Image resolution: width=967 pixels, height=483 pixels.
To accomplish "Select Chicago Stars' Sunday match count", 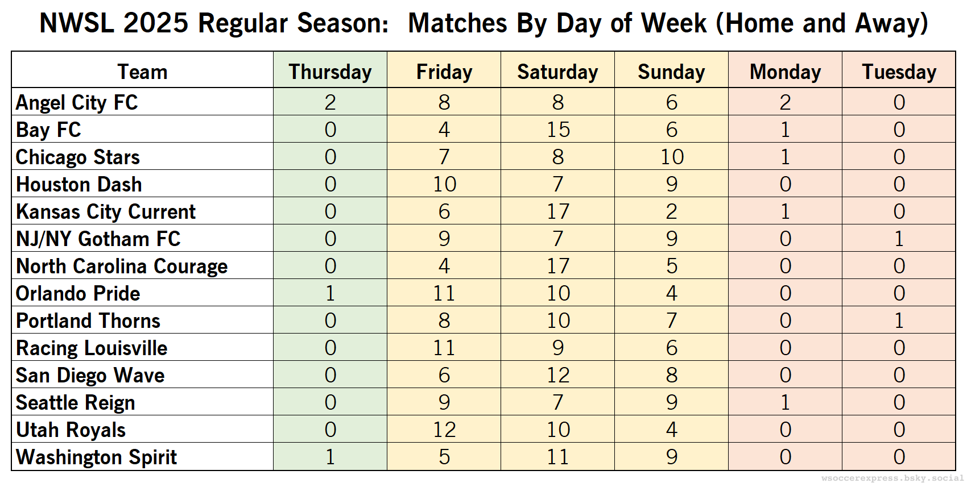I will [672, 157].
